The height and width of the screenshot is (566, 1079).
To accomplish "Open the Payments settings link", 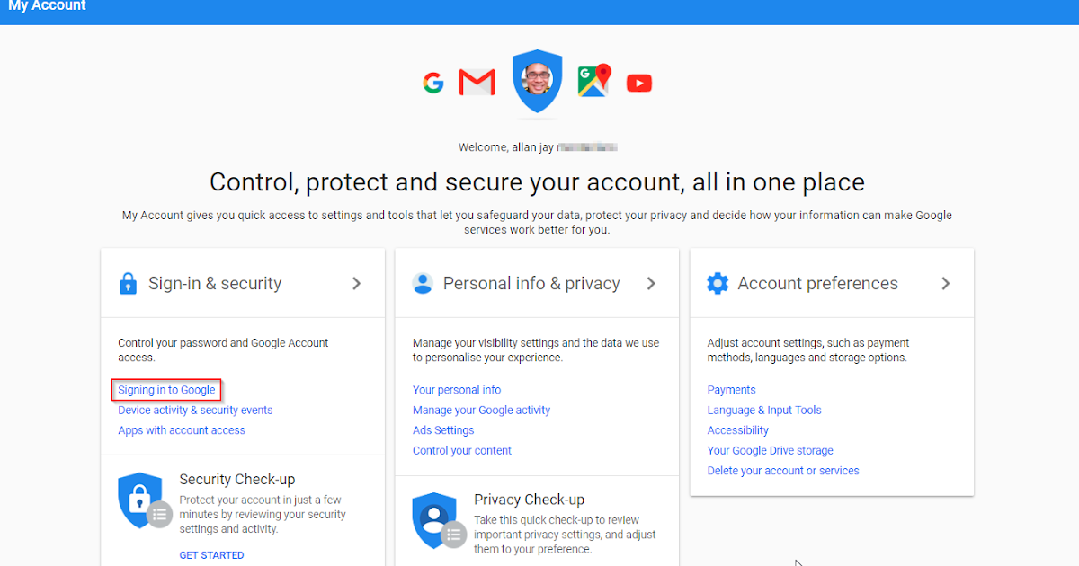I will coord(731,389).
